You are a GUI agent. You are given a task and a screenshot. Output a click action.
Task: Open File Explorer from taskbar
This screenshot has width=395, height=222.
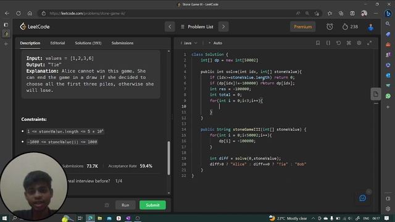100,218
